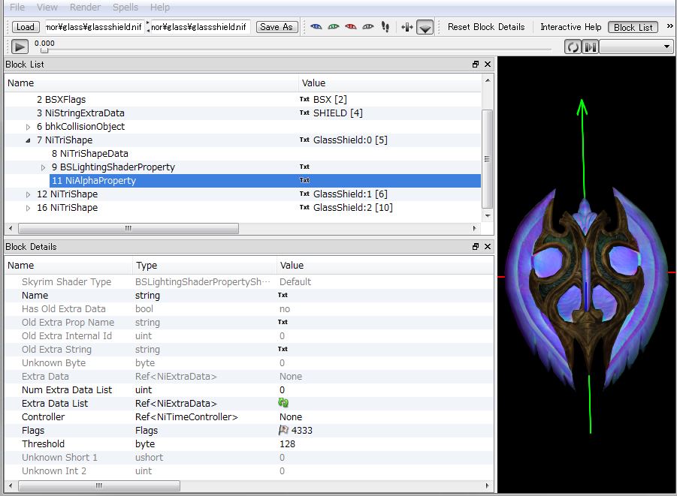Click the Save As button

point(277,27)
